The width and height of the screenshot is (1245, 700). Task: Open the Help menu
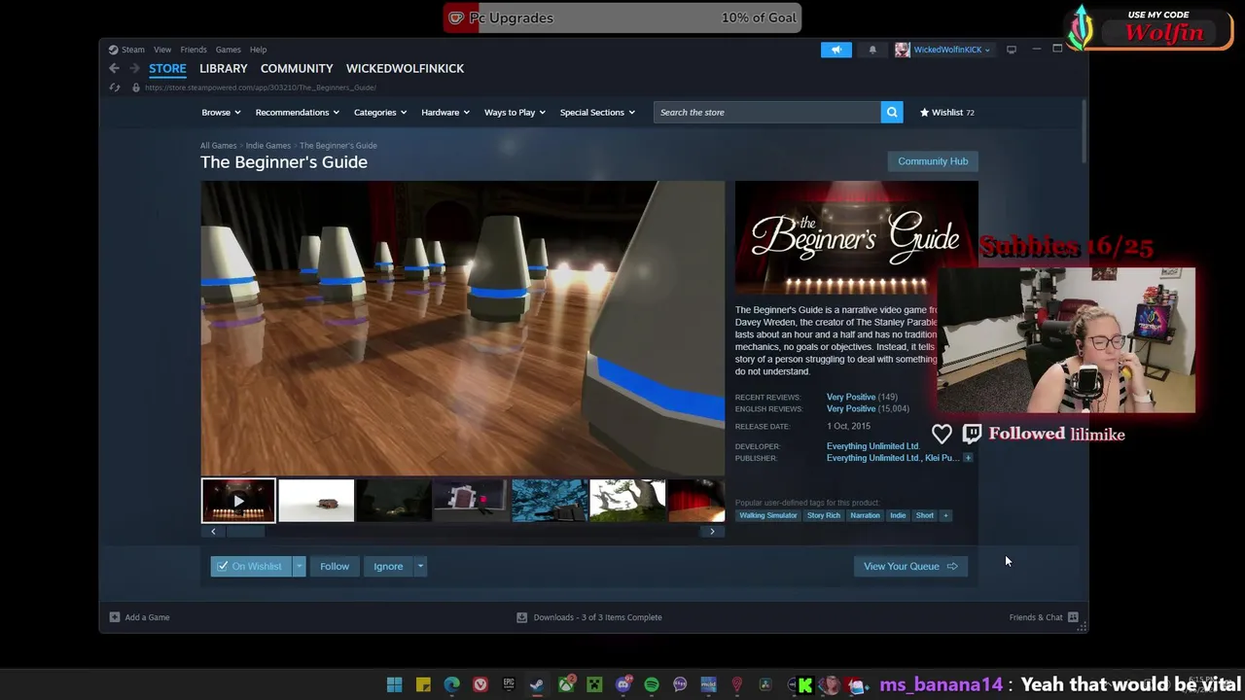pos(258,50)
